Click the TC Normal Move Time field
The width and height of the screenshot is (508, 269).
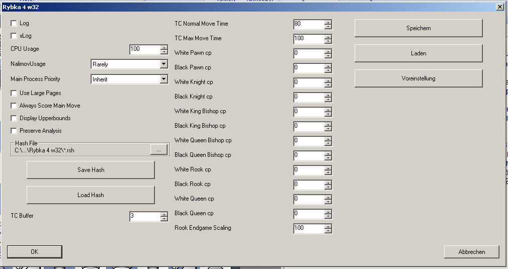(309, 24)
